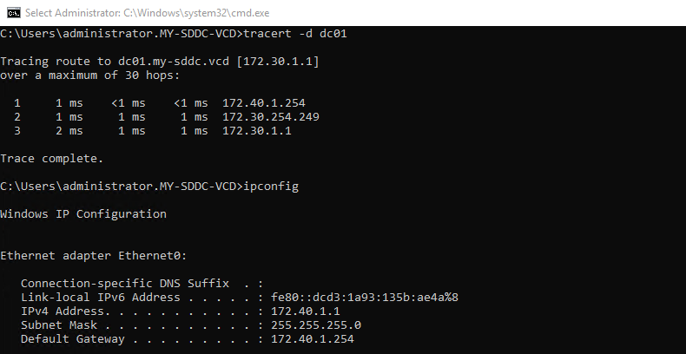Click the Default Gateway value 172.40.1.254
The height and width of the screenshot is (354, 686).
[313, 339]
